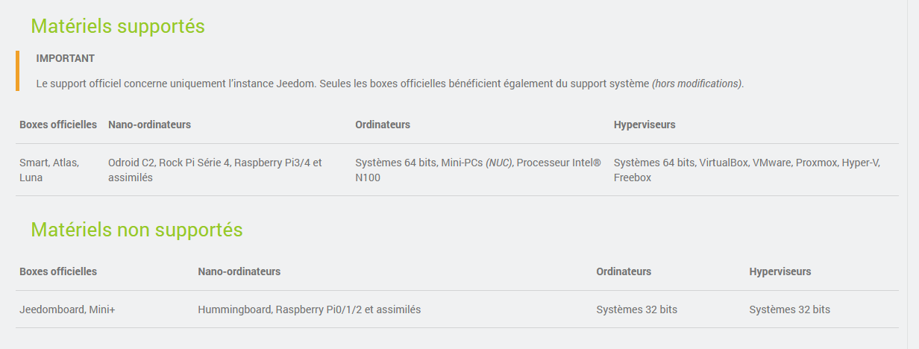Select the "Jeedomboard, Mini+" cell

coord(67,309)
